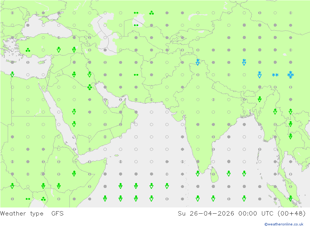
Task: Click the blue double-asterisk snow symbol
Action: click(x=275, y=75)
